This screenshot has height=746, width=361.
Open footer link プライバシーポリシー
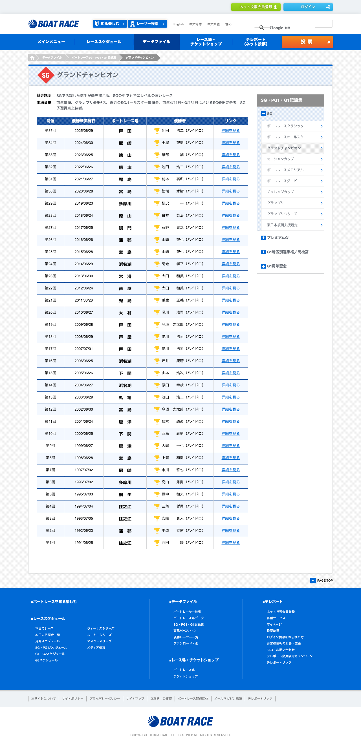click(105, 698)
